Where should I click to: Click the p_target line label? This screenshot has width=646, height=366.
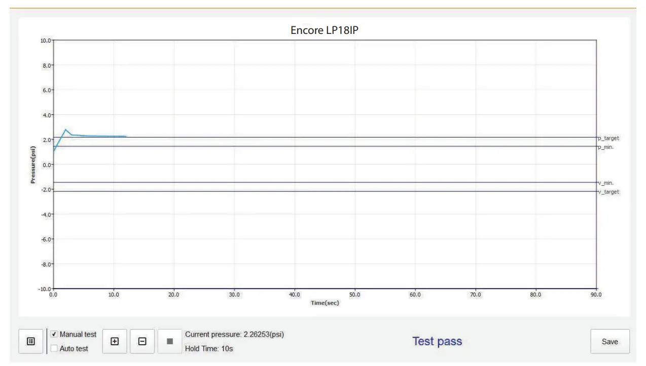608,138
